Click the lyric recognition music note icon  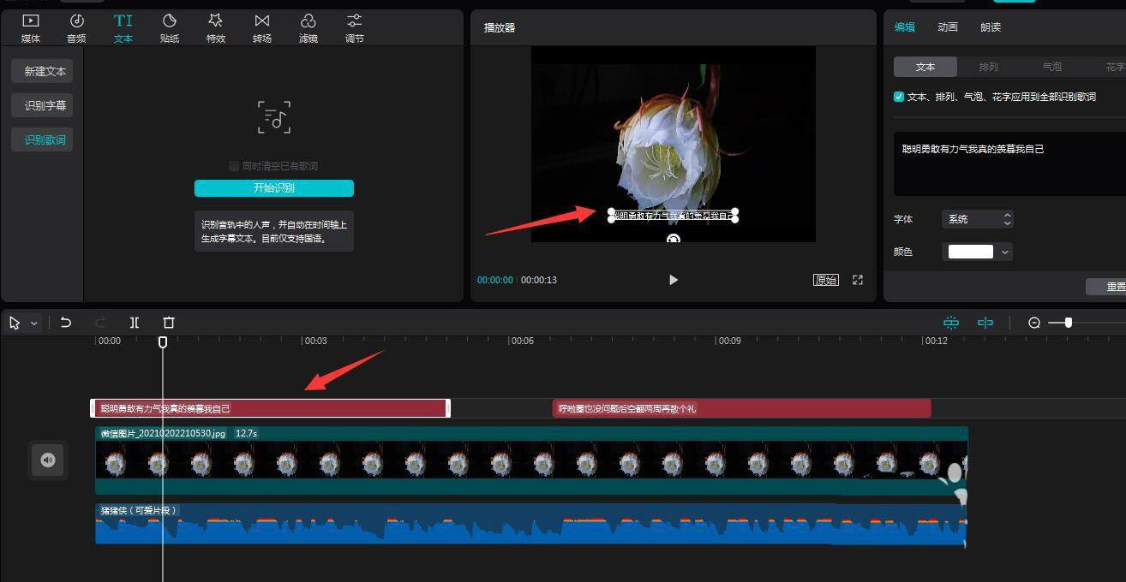[274, 117]
